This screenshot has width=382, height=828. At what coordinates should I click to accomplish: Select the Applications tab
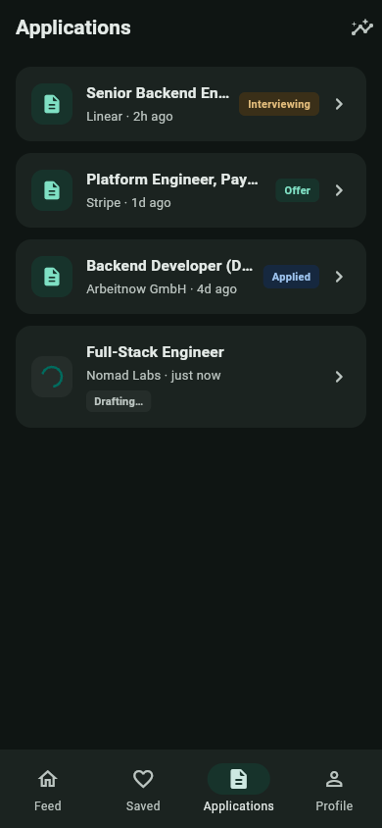(239, 790)
